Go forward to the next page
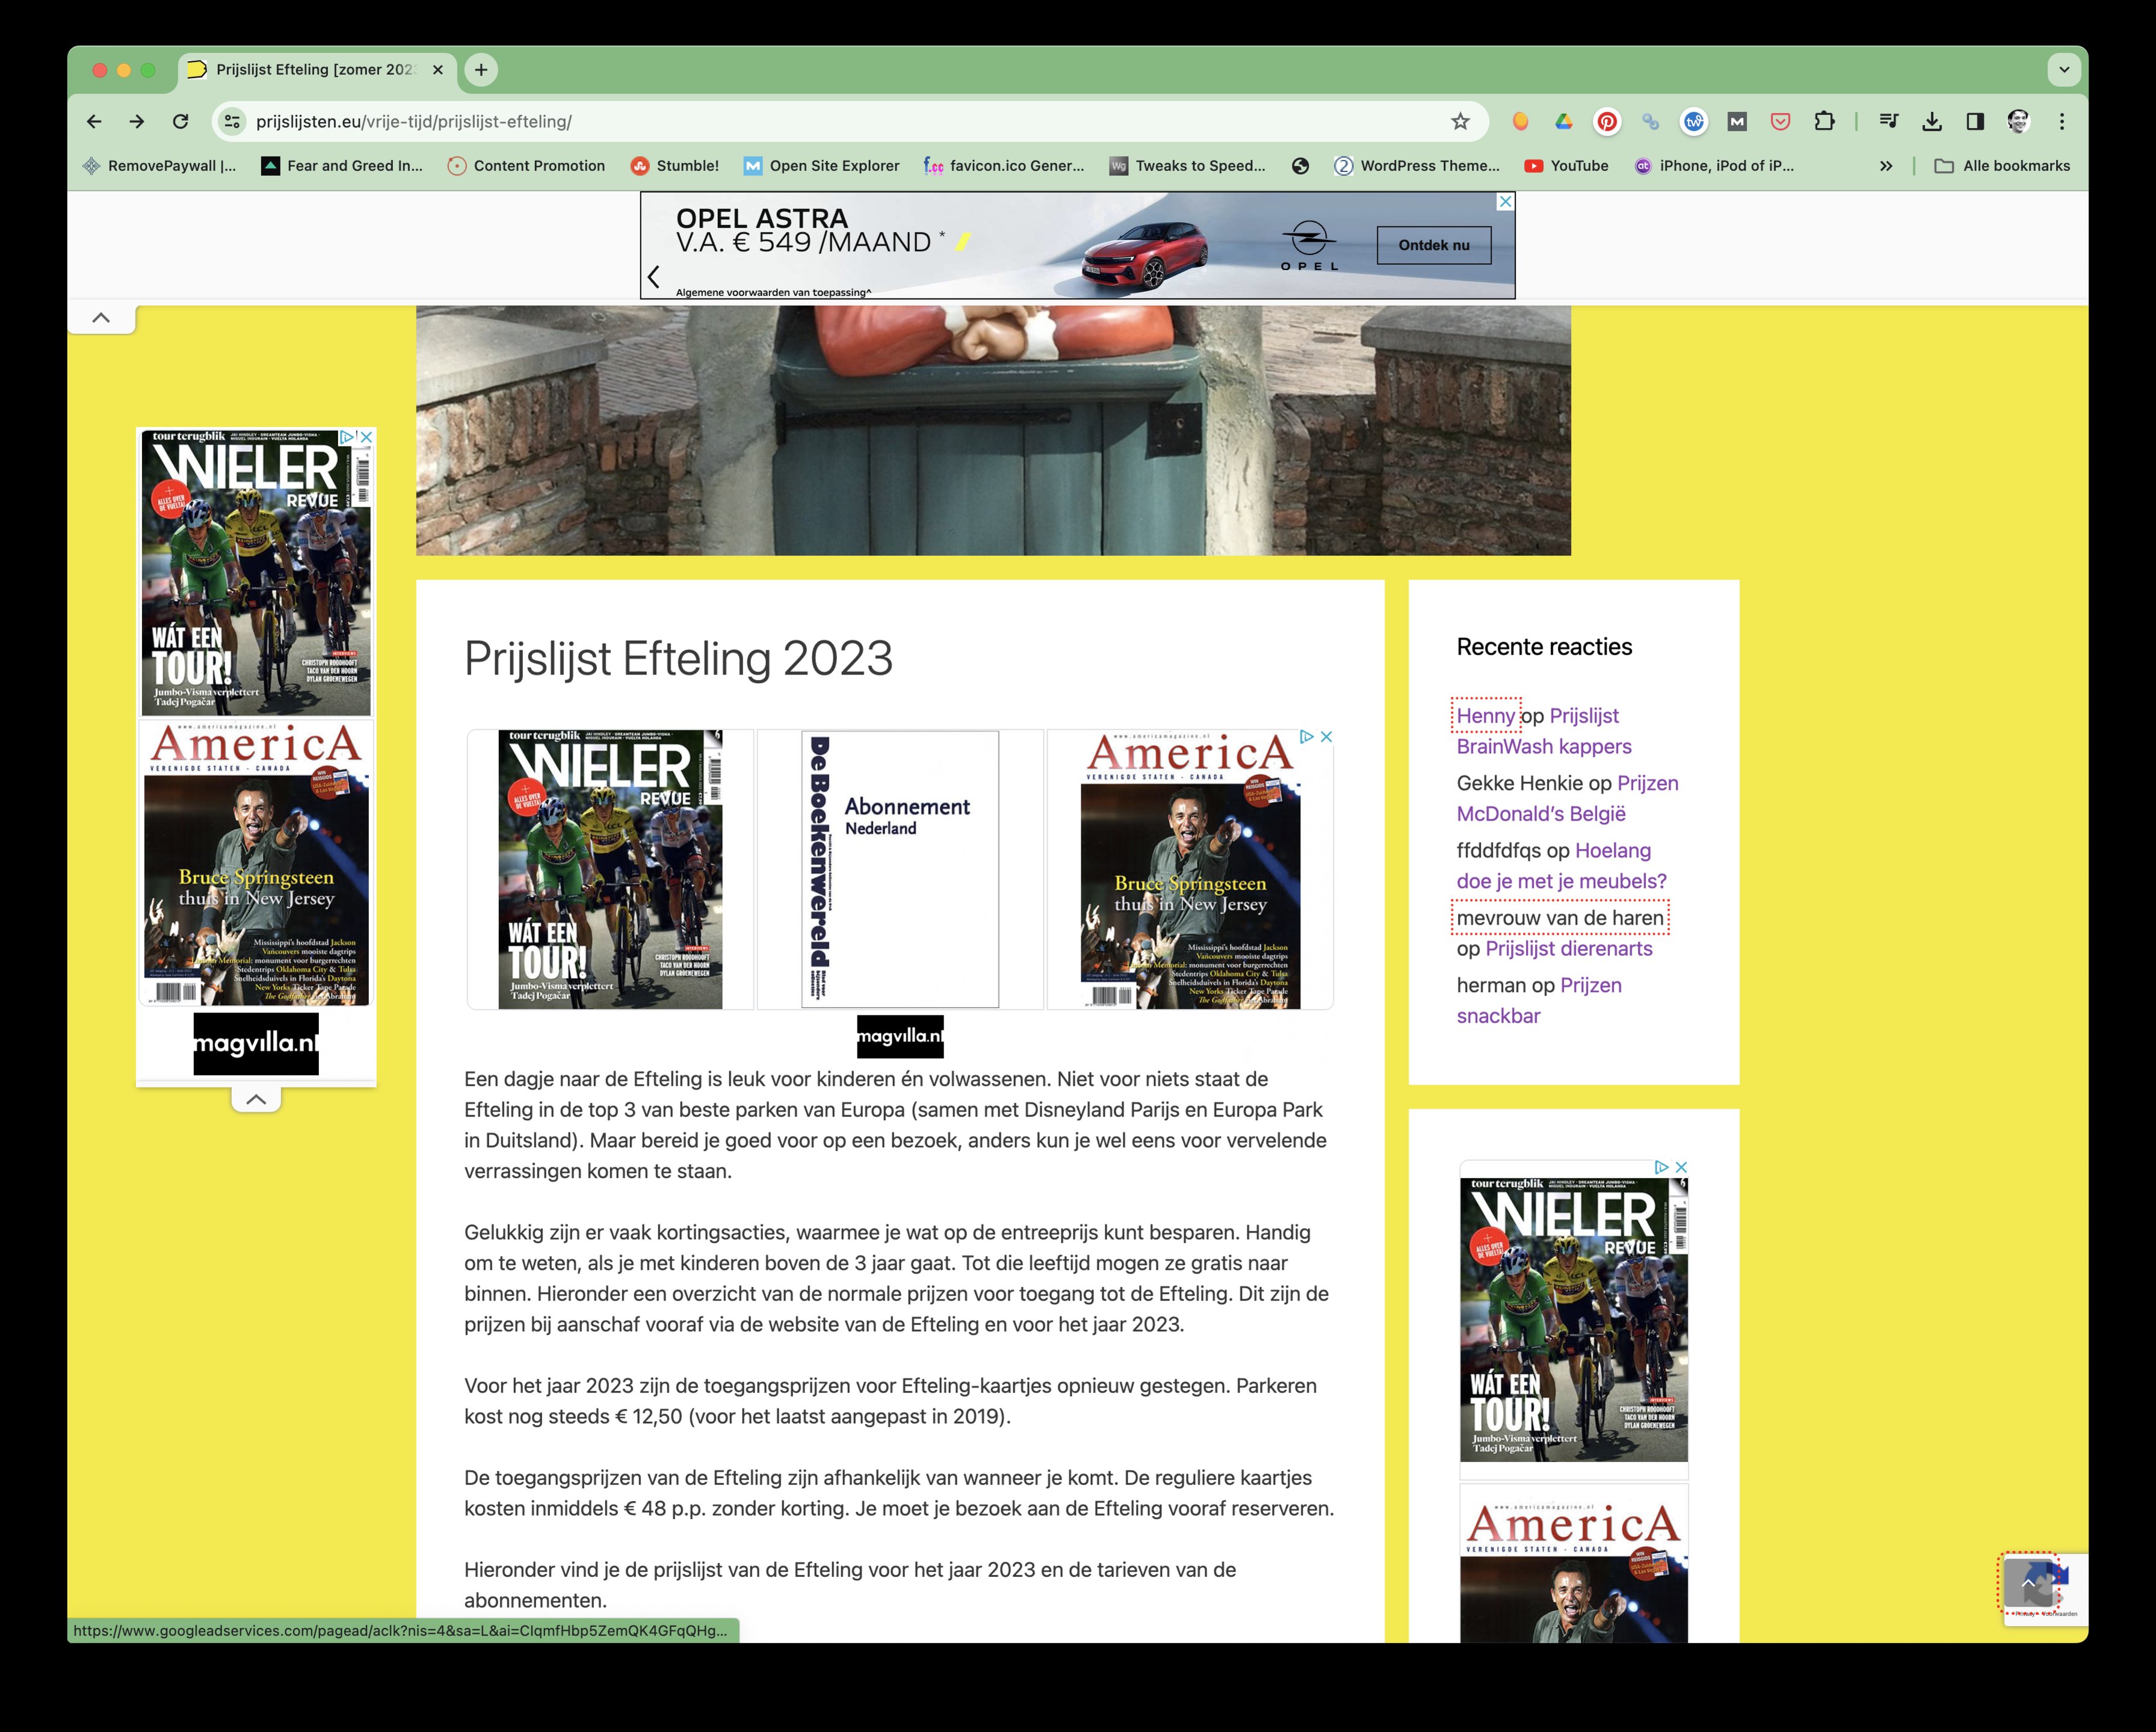This screenshot has height=1732, width=2156. coord(137,122)
